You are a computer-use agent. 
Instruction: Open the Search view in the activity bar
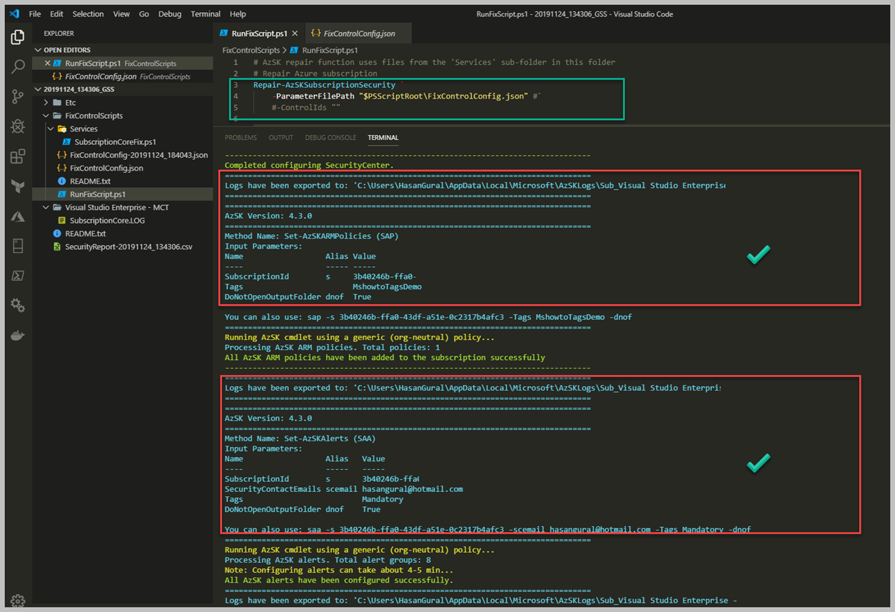coord(18,67)
